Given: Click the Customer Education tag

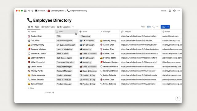Looking at the screenshot, I should [x=65, y=62].
